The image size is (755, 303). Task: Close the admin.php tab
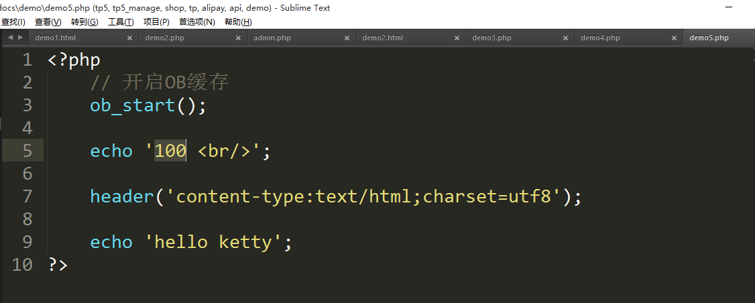(347, 38)
